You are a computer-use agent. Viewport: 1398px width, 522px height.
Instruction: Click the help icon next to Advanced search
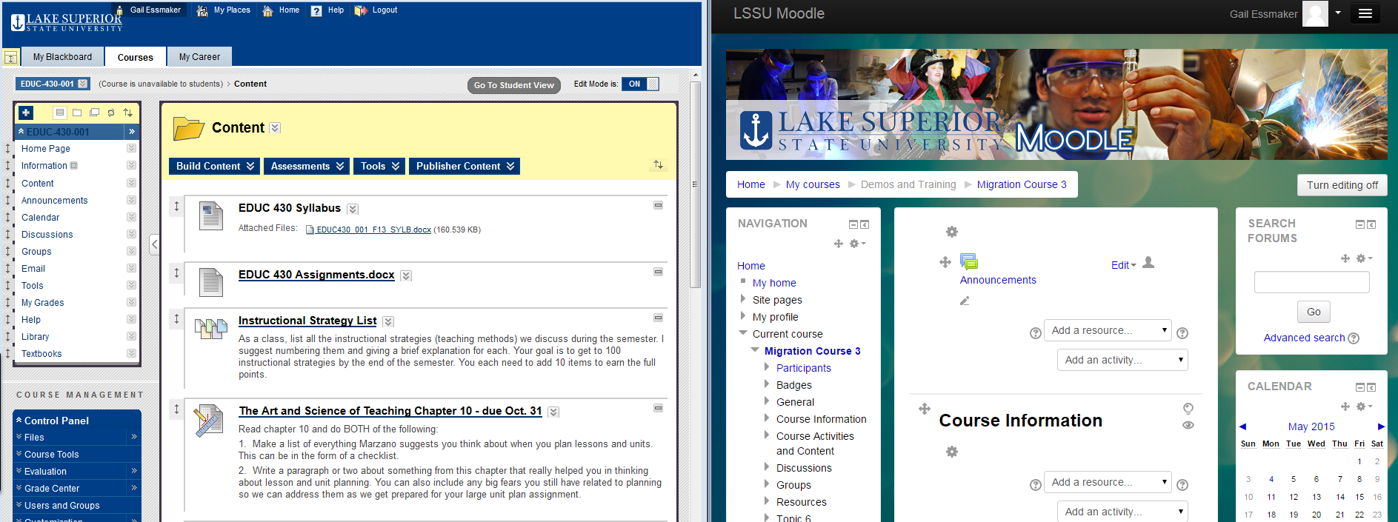[1354, 338]
